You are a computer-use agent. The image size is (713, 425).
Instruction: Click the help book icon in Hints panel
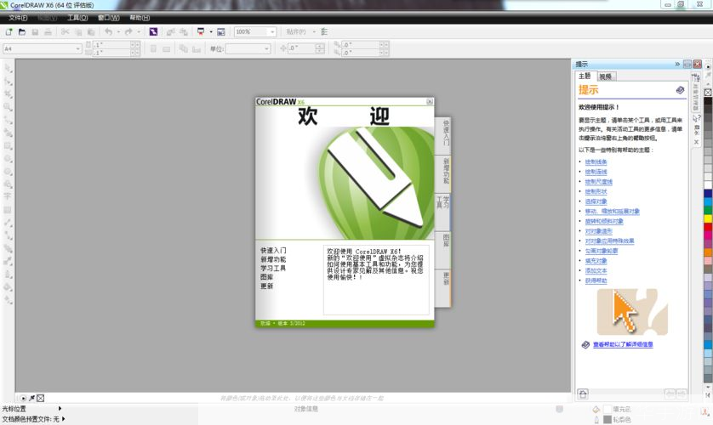681,90
